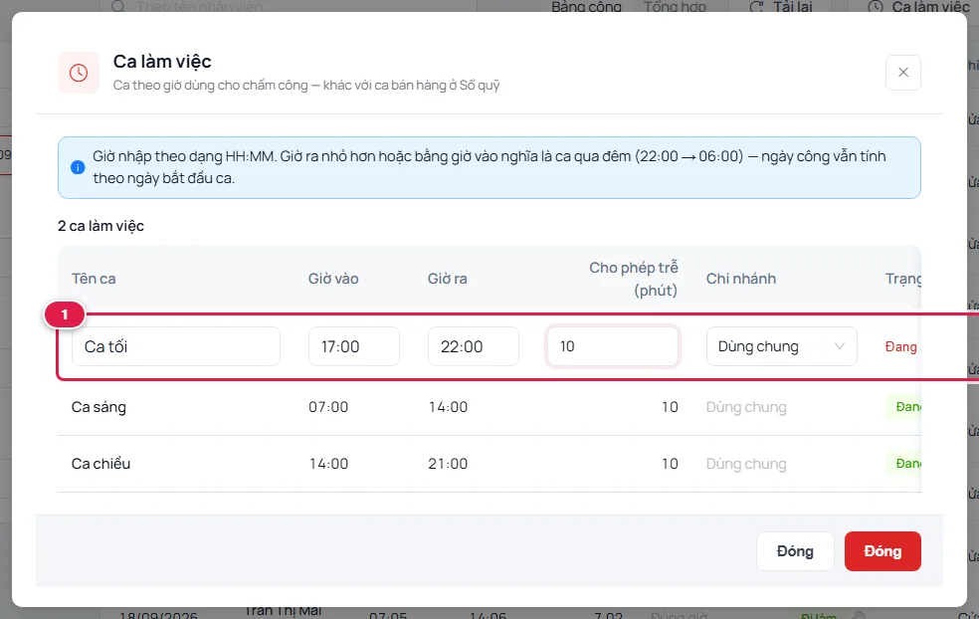Screen dimensions: 979x619
Task: Click the "2 ca làm việc" count label
Action: (100, 226)
